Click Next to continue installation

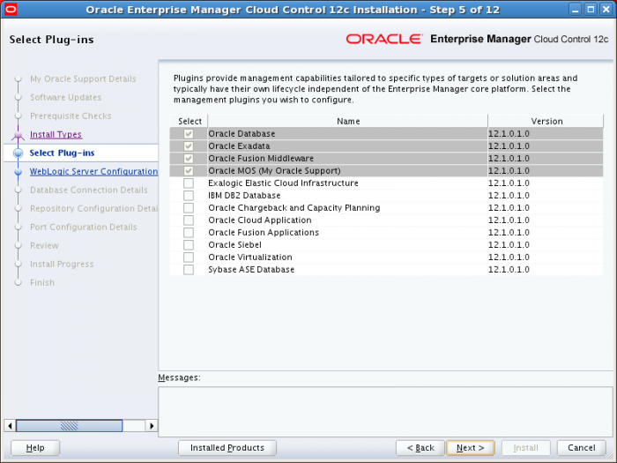(470, 448)
